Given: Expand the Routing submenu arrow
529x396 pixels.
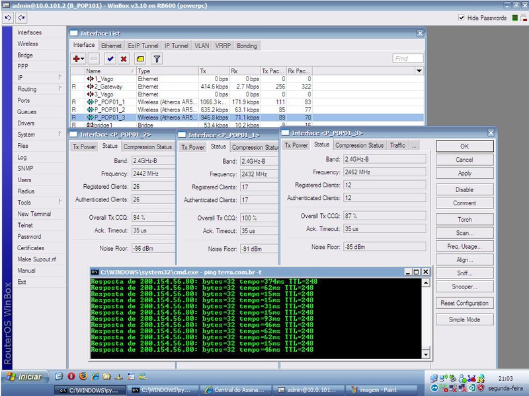Looking at the screenshot, I should tap(60, 89).
